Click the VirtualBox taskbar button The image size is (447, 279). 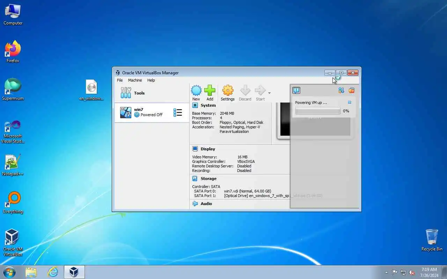click(74, 272)
